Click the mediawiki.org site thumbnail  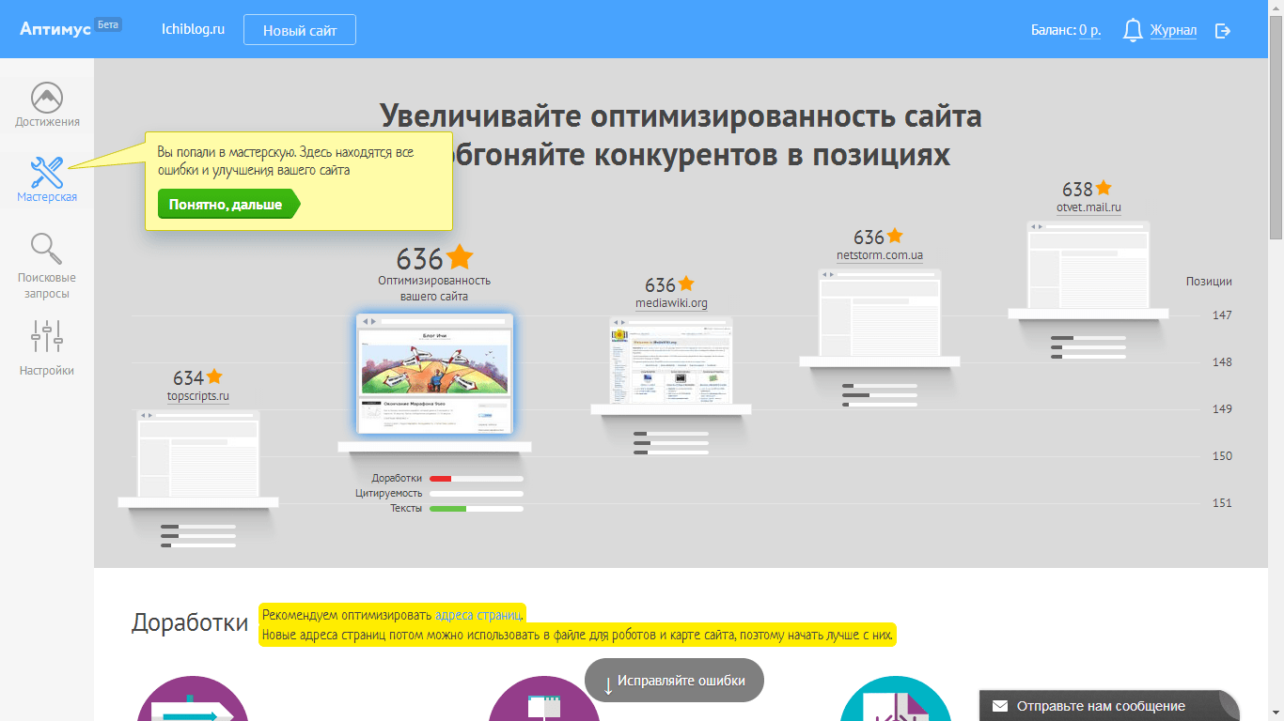[671, 360]
